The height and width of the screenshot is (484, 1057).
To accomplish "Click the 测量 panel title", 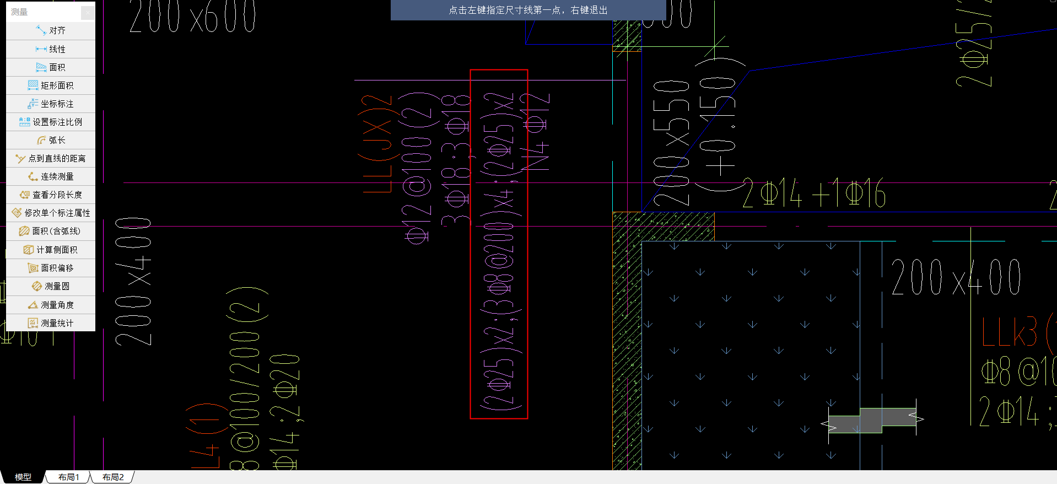I will tap(19, 12).
